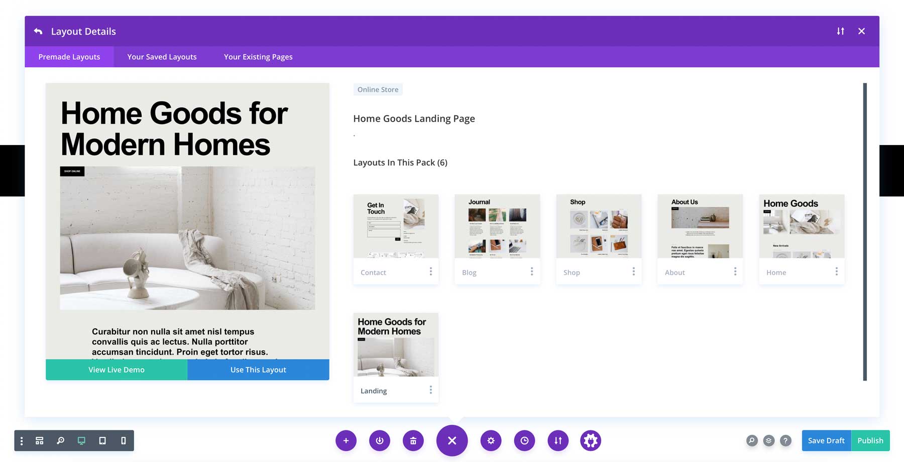Switch to Your Saved Layouts tab
The height and width of the screenshot is (462, 904).
click(x=161, y=56)
